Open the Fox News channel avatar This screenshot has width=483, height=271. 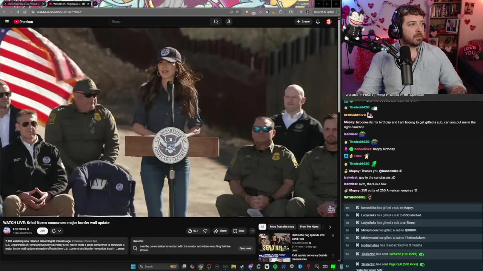(7, 230)
